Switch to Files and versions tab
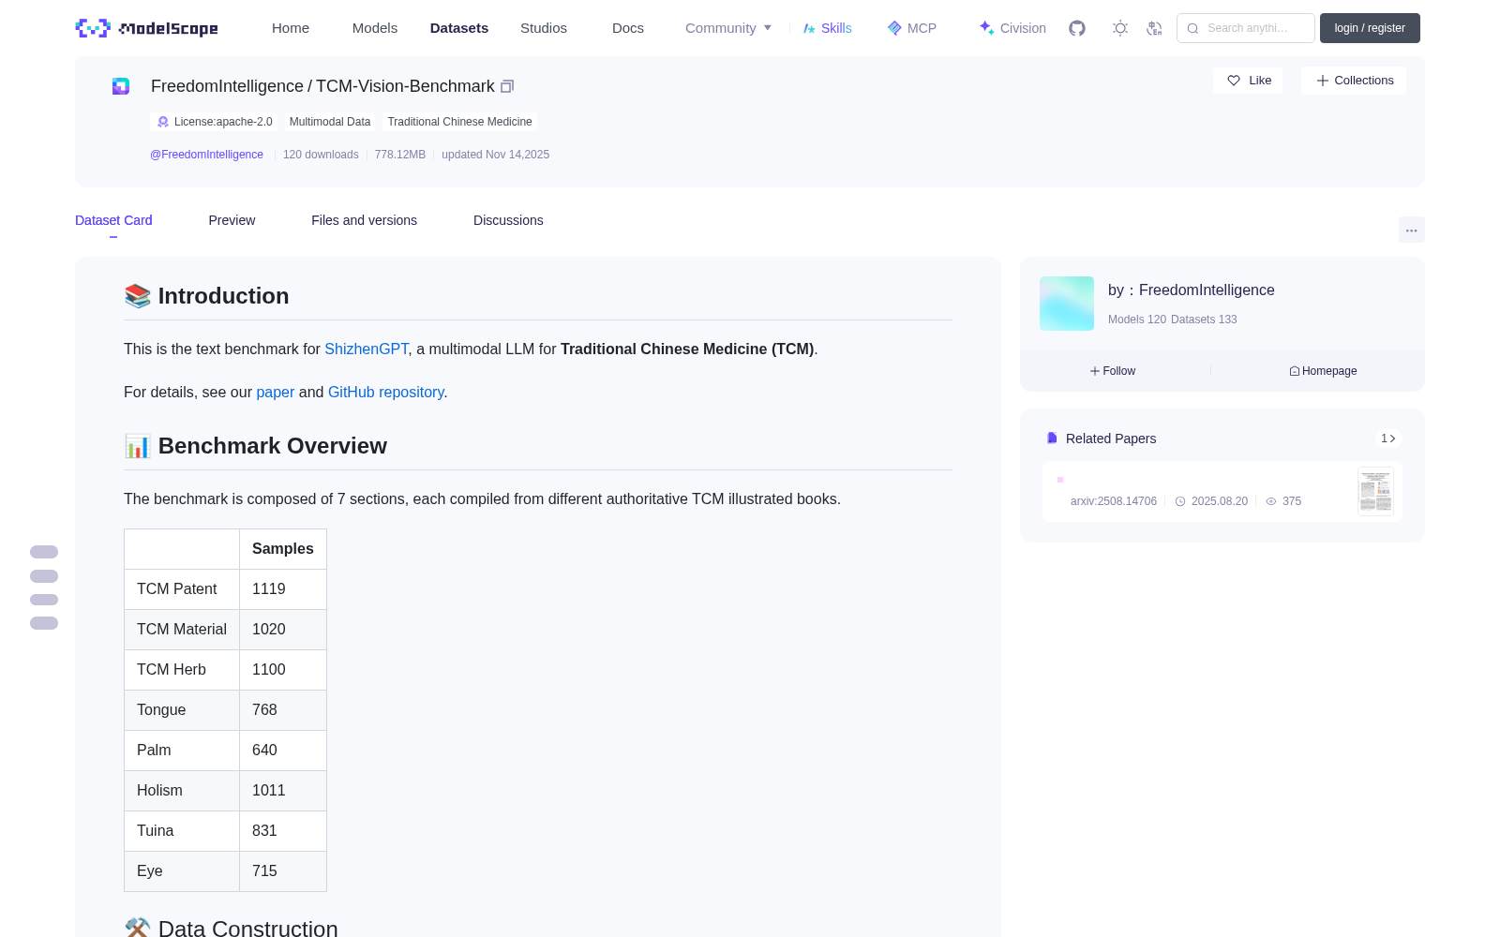 (364, 220)
